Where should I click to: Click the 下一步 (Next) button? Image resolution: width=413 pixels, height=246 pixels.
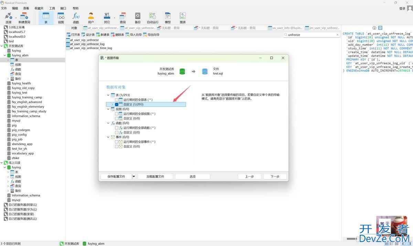(275, 177)
